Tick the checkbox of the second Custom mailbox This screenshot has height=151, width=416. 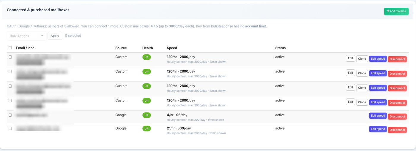10,71
